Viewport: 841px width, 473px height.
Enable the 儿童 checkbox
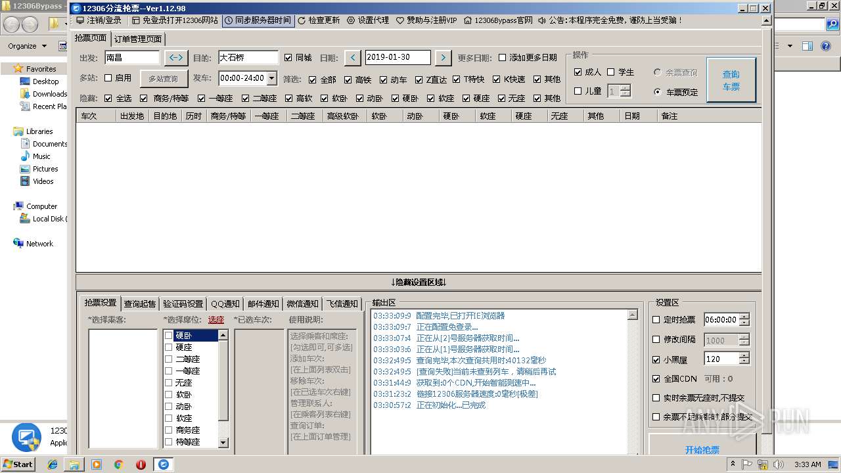578,91
